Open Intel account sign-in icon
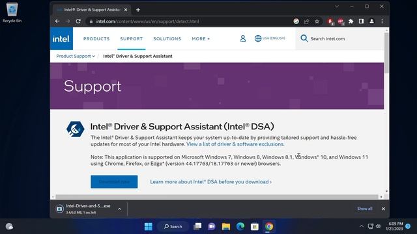Image resolution: width=417 pixels, height=234 pixels. (x=242, y=38)
